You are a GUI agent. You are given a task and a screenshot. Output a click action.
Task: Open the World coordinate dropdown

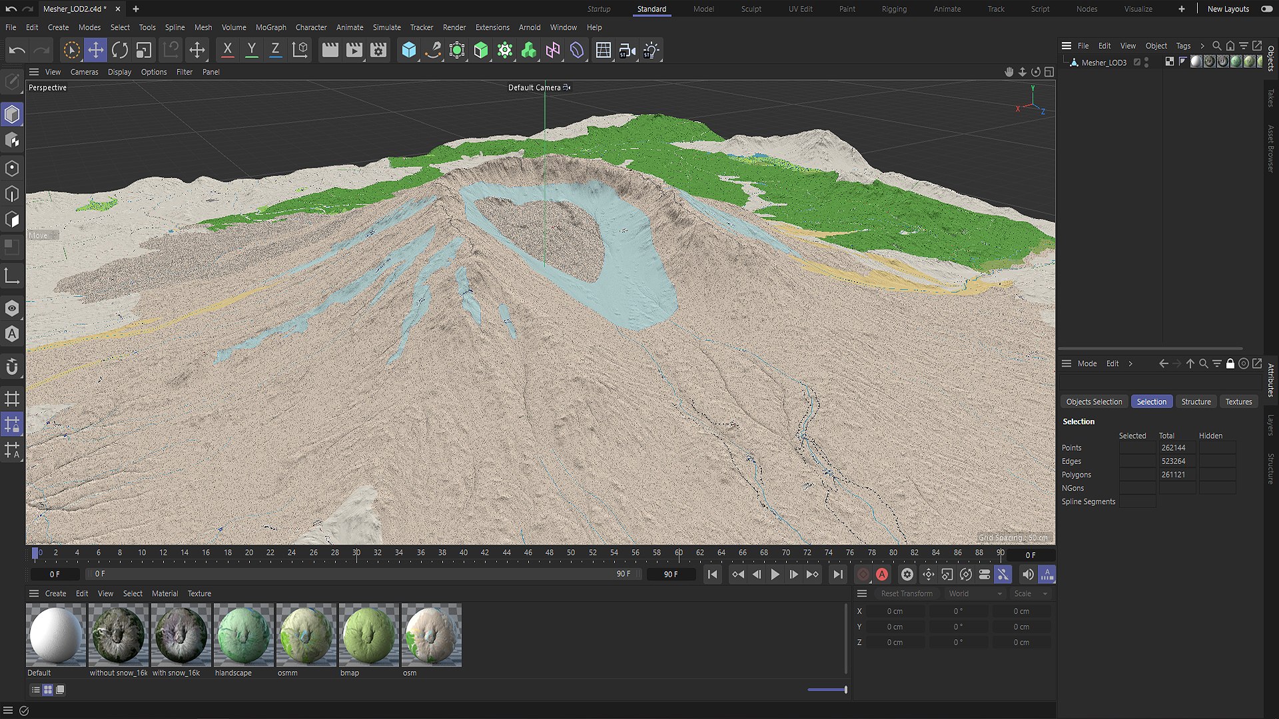tap(975, 594)
